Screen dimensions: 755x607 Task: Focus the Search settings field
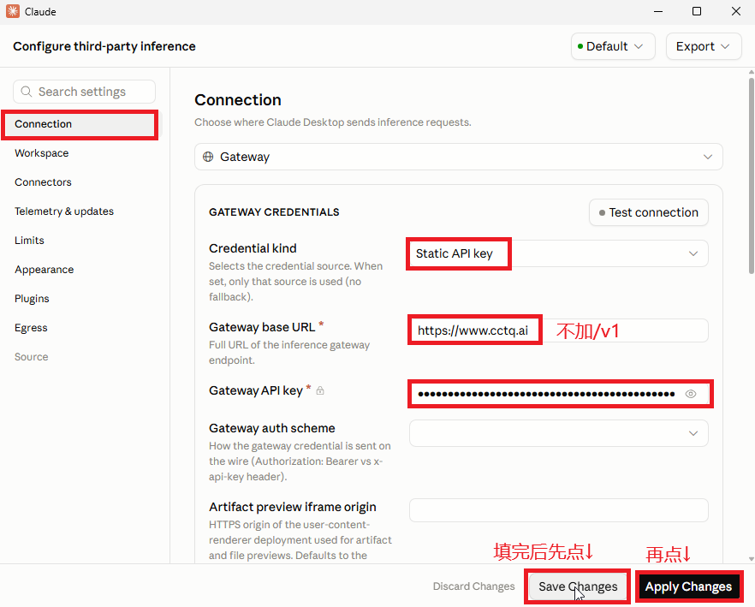84,92
